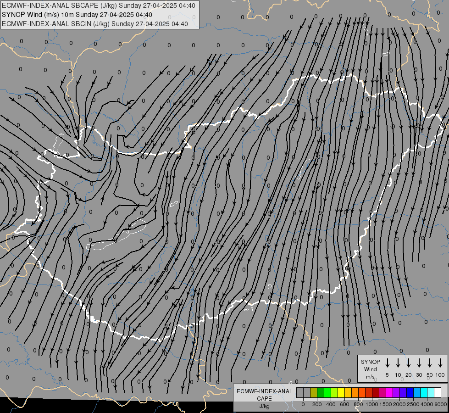Click the CAPE label in color legend
This screenshot has height=413, width=449.
point(264,399)
